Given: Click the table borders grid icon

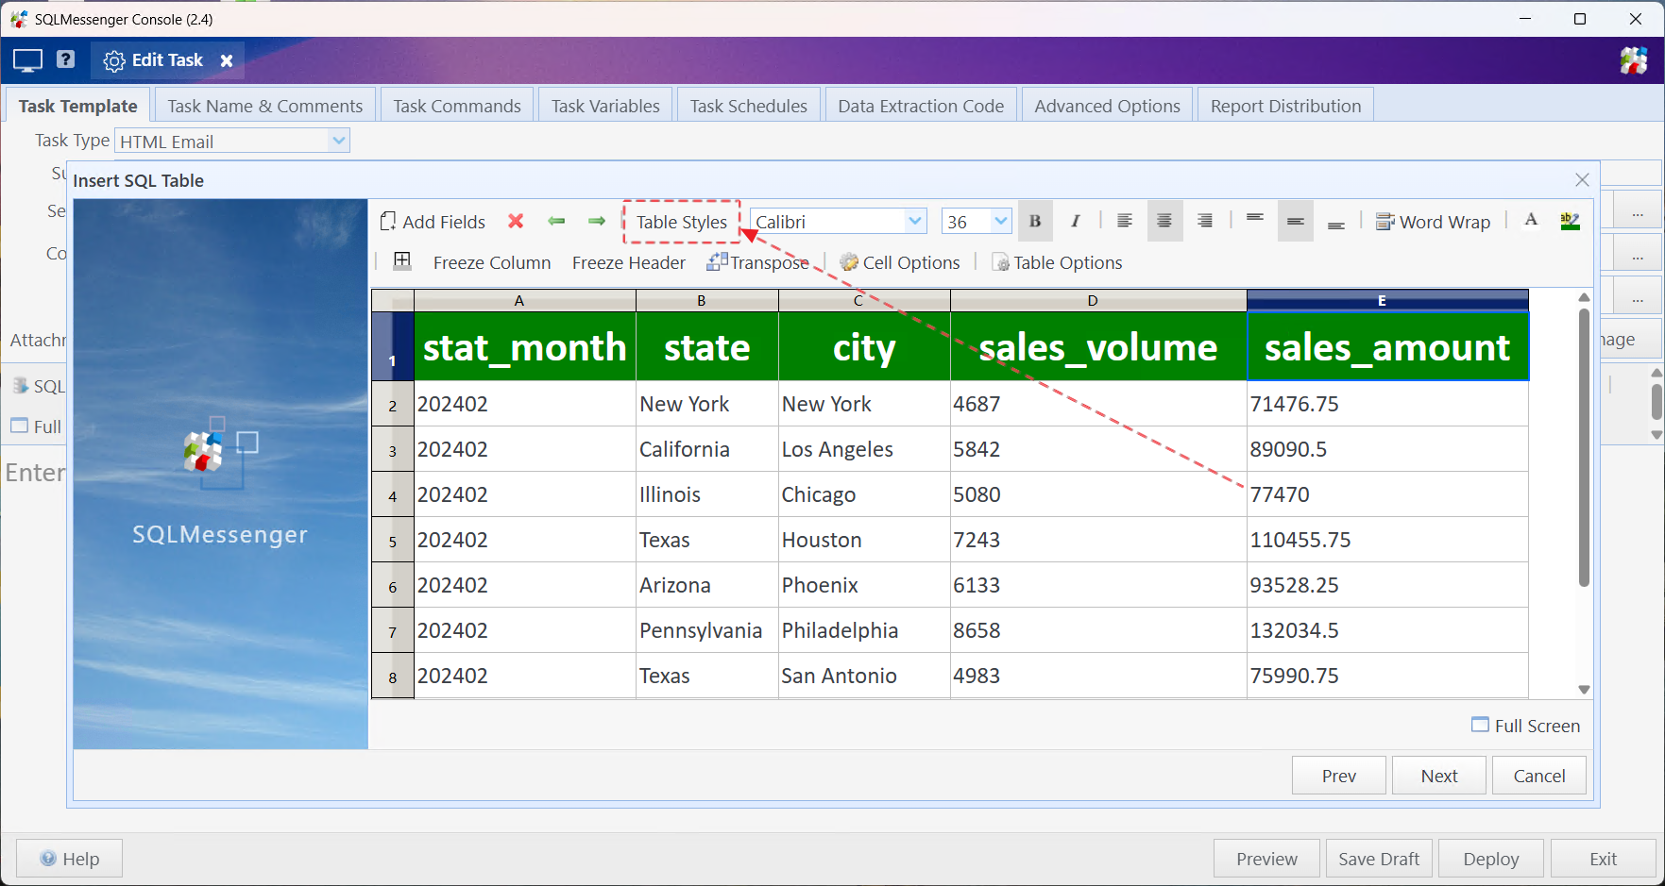Looking at the screenshot, I should [402, 261].
